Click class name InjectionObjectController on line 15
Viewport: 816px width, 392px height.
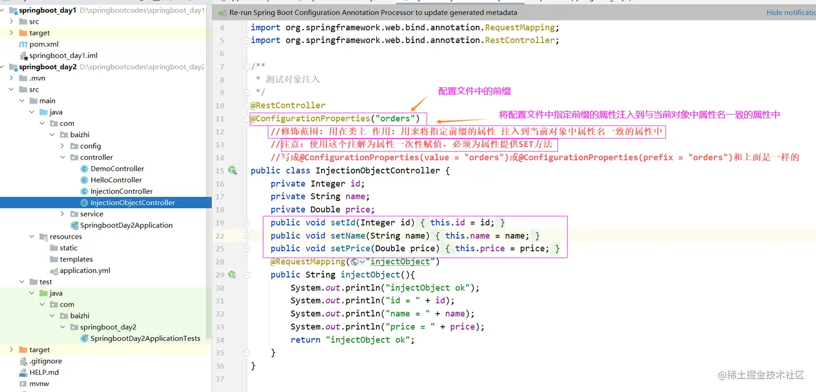[378, 170]
